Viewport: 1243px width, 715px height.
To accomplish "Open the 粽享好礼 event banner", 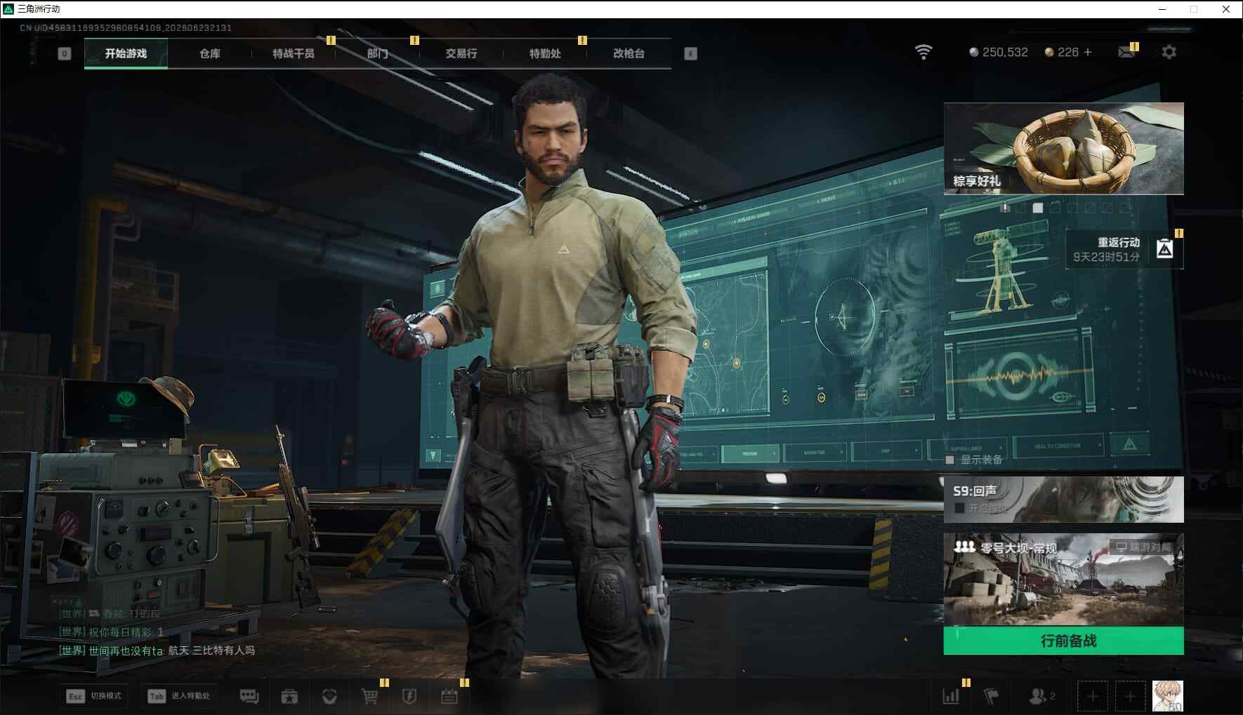I will (1063, 148).
